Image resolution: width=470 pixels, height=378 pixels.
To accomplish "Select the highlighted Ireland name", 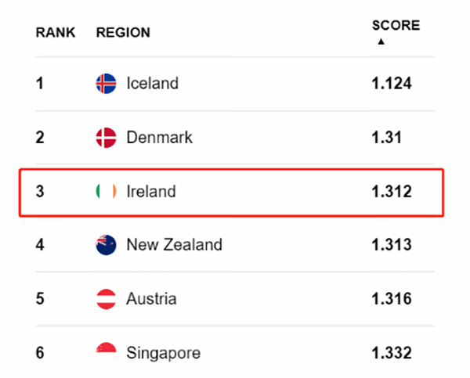I will tap(151, 192).
